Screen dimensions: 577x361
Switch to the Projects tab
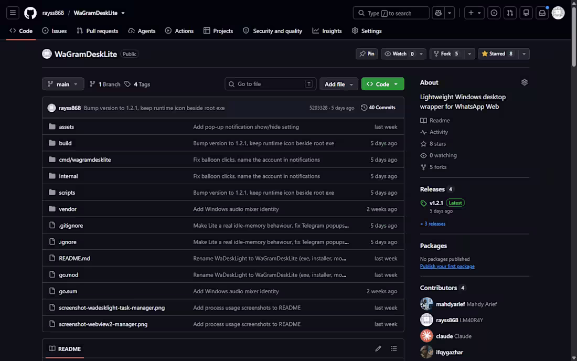[218, 31]
